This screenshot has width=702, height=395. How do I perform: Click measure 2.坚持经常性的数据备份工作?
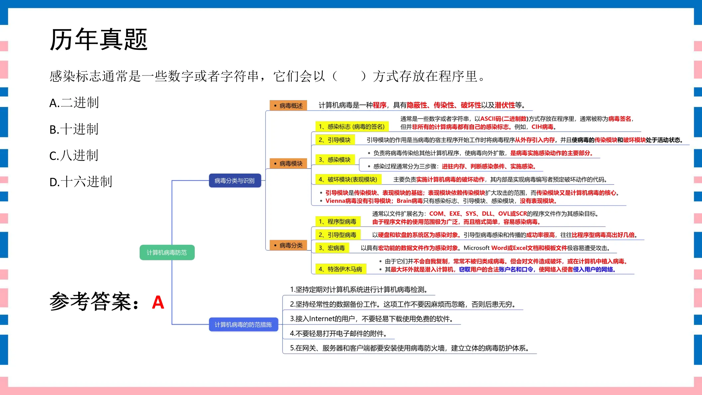[404, 304]
